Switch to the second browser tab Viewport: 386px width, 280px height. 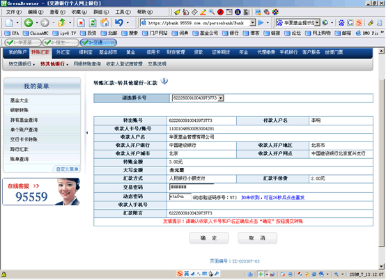[61, 42]
